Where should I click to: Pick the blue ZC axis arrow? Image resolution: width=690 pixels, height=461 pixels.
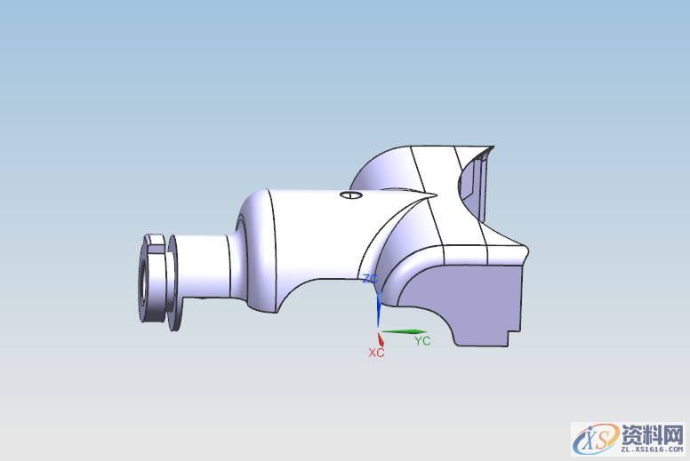tap(379, 306)
